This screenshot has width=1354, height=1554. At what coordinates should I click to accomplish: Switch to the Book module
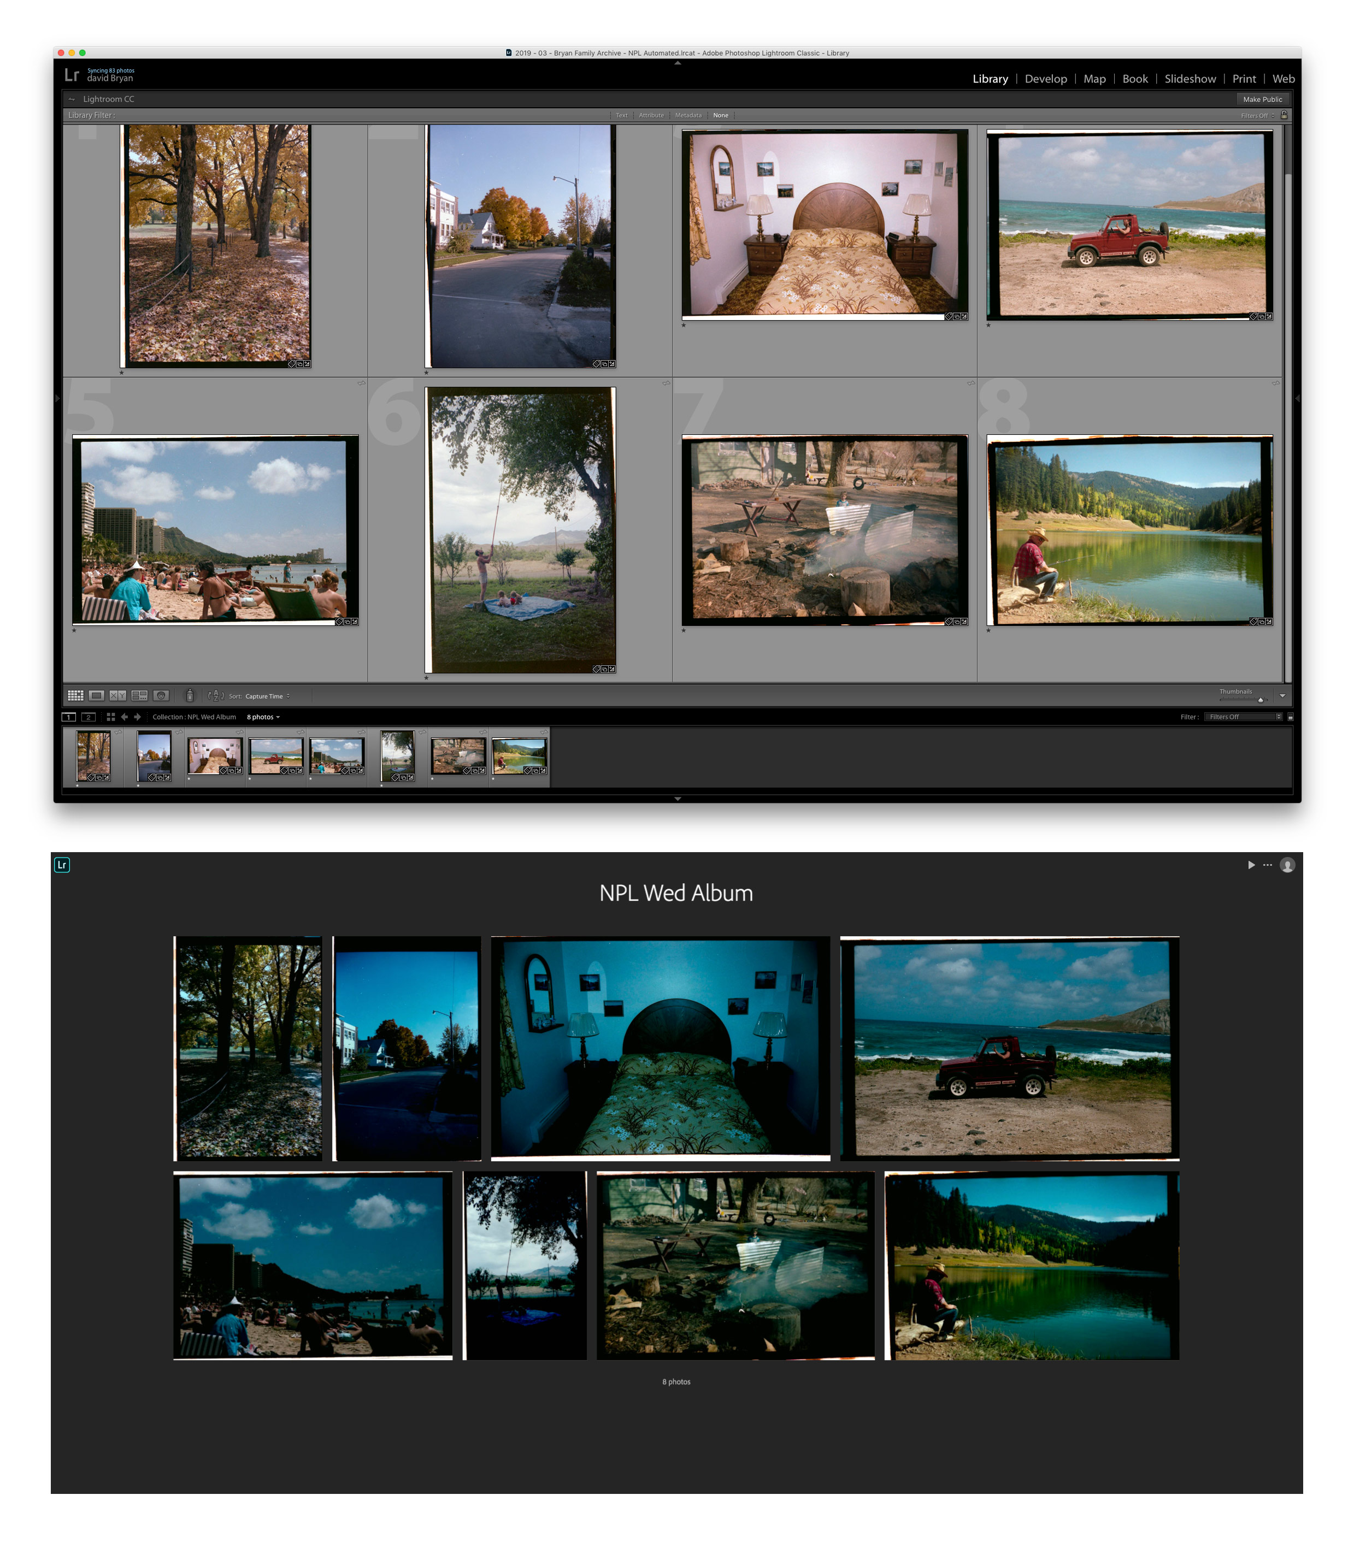(x=1135, y=79)
